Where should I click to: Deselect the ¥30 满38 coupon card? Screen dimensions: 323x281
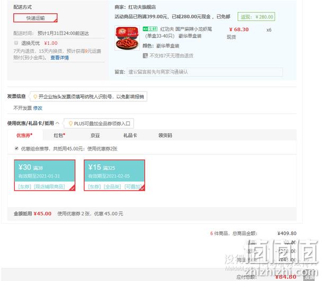coord(44,175)
